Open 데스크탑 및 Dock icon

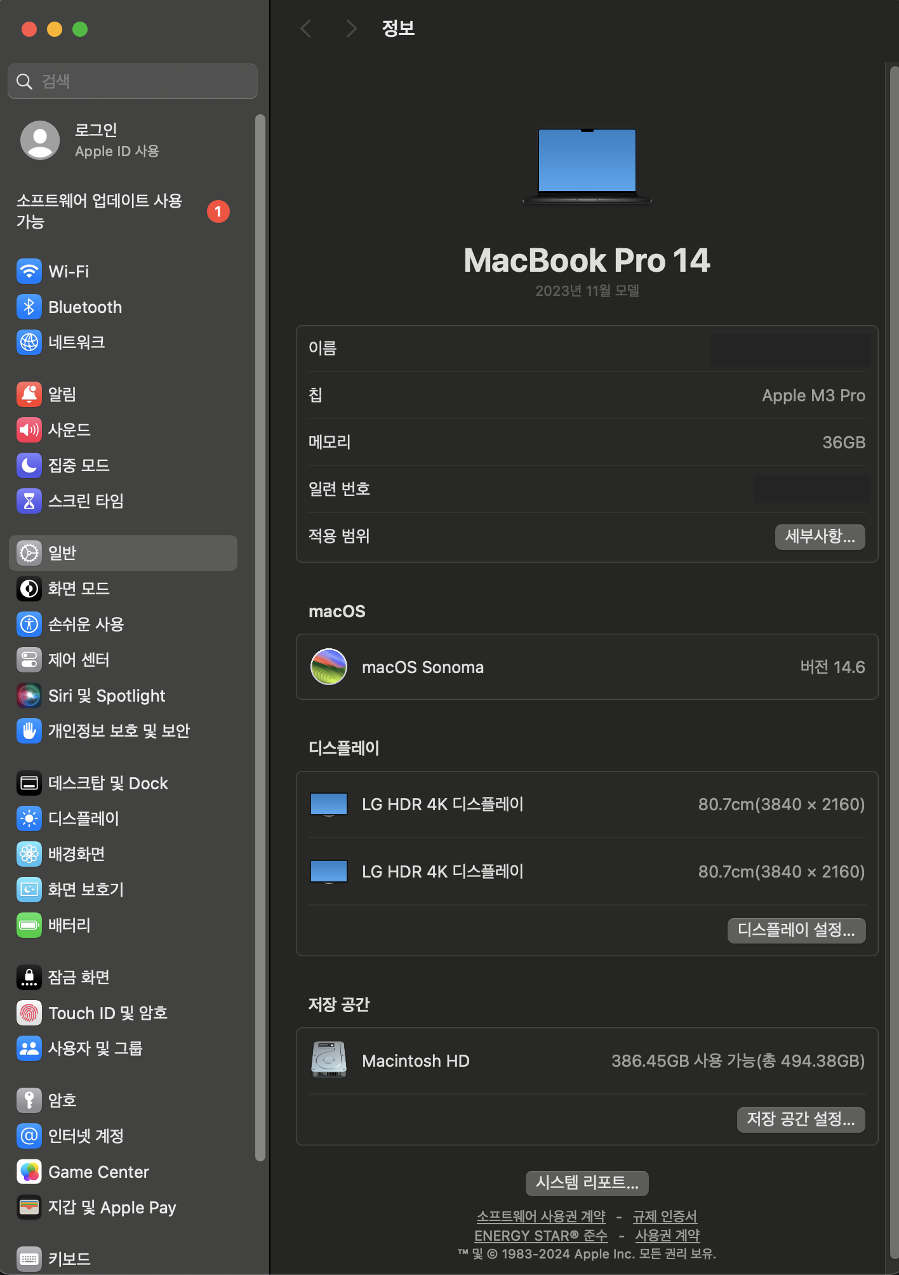[x=29, y=783]
